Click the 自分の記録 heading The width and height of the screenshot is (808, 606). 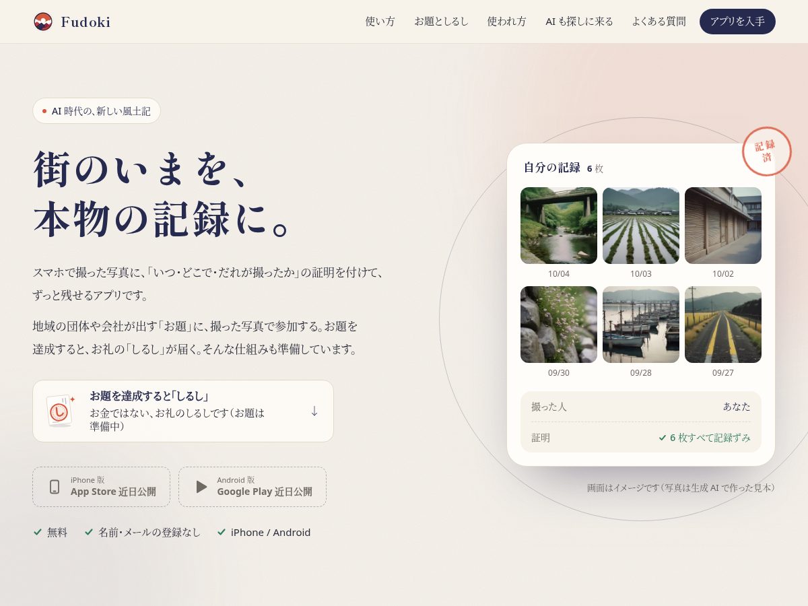pos(552,168)
